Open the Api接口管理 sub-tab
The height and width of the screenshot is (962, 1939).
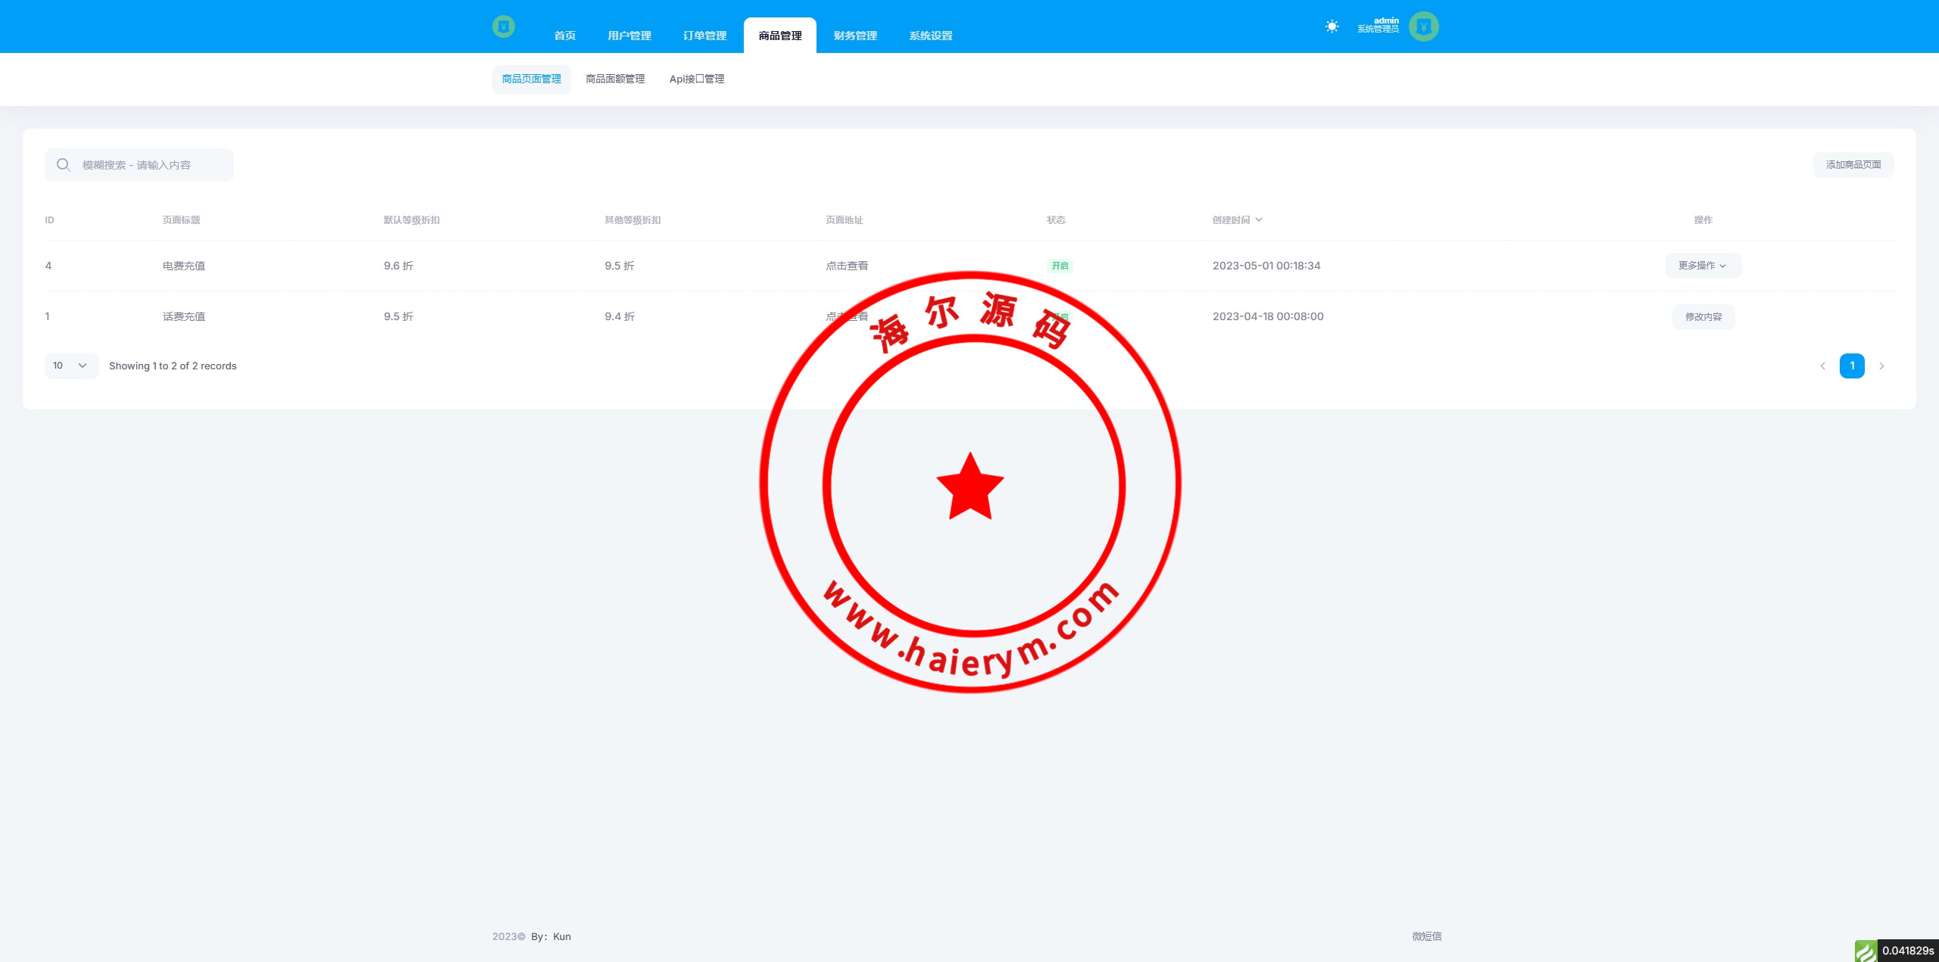(697, 79)
